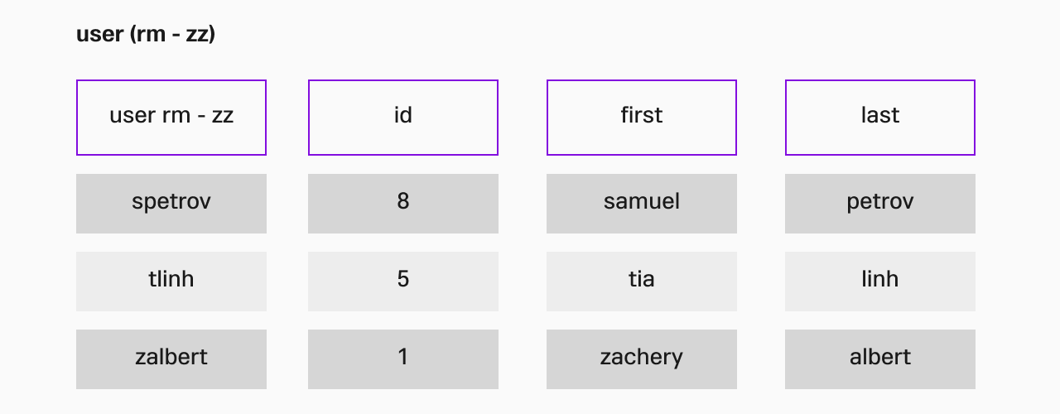Select the 'last' column header
This screenshot has width=1060, height=414.
pos(880,118)
